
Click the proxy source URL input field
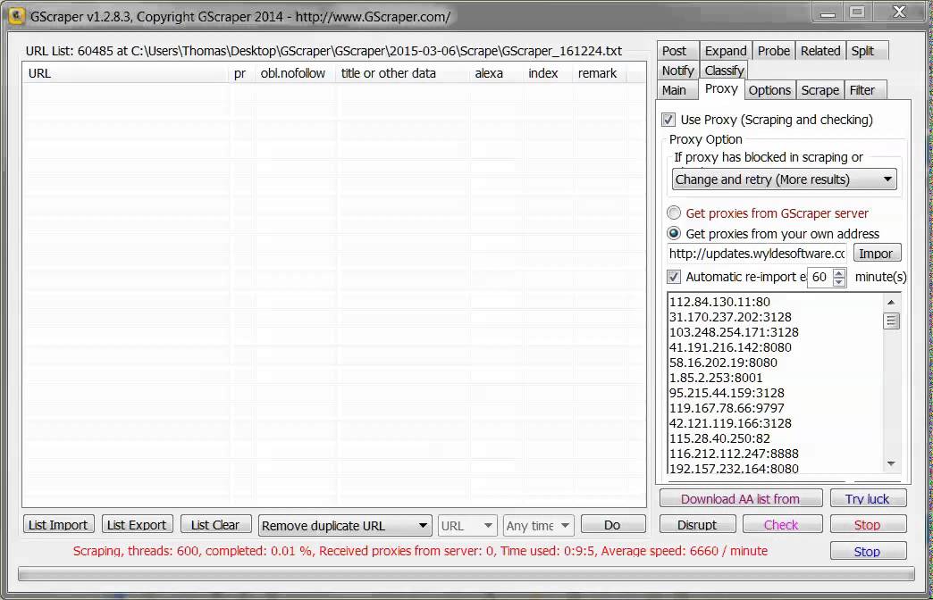[x=757, y=254]
